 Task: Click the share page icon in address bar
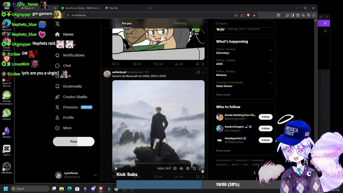pos(242,15)
